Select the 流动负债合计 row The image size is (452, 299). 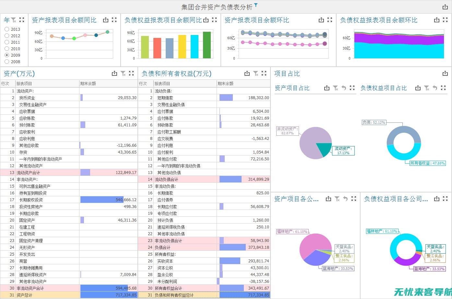(204, 179)
